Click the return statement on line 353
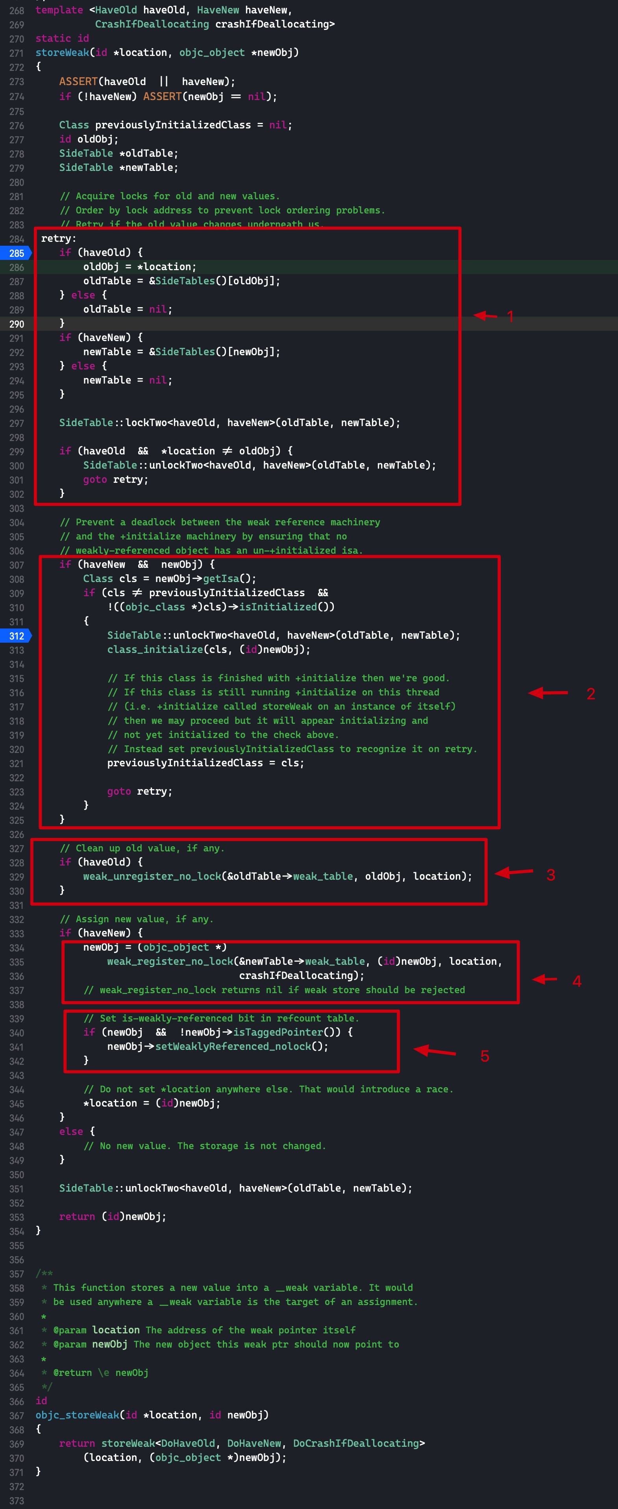 point(113,1216)
